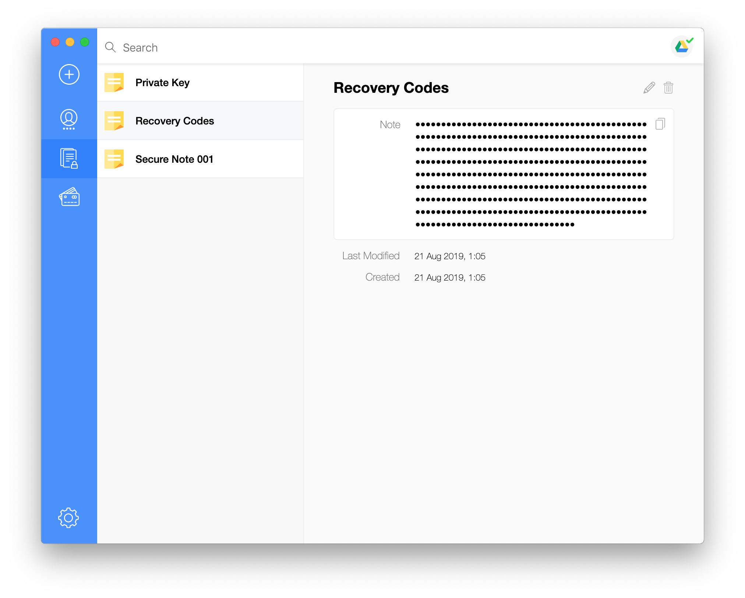Reveal the hidden masked note content
The image size is (745, 598).
[x=531, y=174]
